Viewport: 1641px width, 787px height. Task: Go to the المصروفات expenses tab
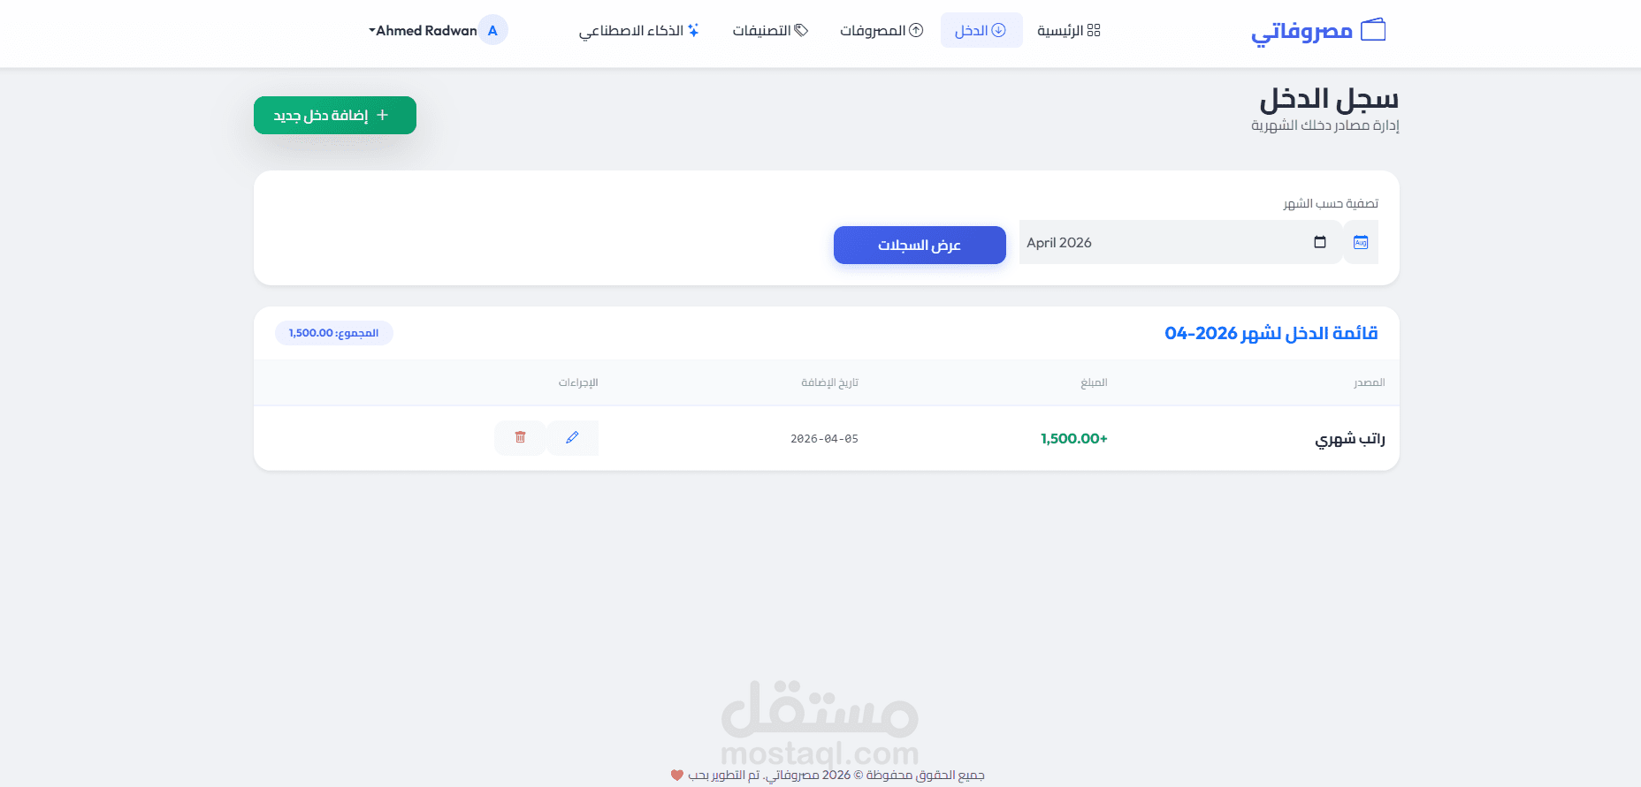pyautogui.click(x=882, y=30)
